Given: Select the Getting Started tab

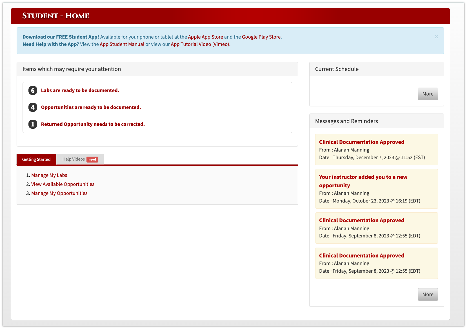Looking at the screenshot, I should coord(36,159).
